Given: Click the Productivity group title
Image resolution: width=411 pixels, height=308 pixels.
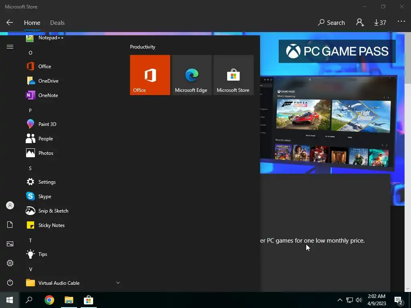Looking at the screenshot, I should (x=142, y=47).
